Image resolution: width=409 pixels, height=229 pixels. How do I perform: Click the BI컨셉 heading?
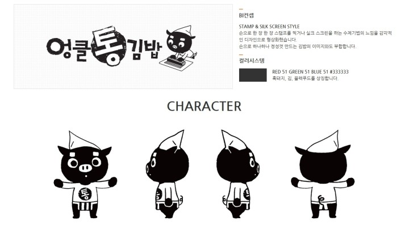click(x=246, y=15)
